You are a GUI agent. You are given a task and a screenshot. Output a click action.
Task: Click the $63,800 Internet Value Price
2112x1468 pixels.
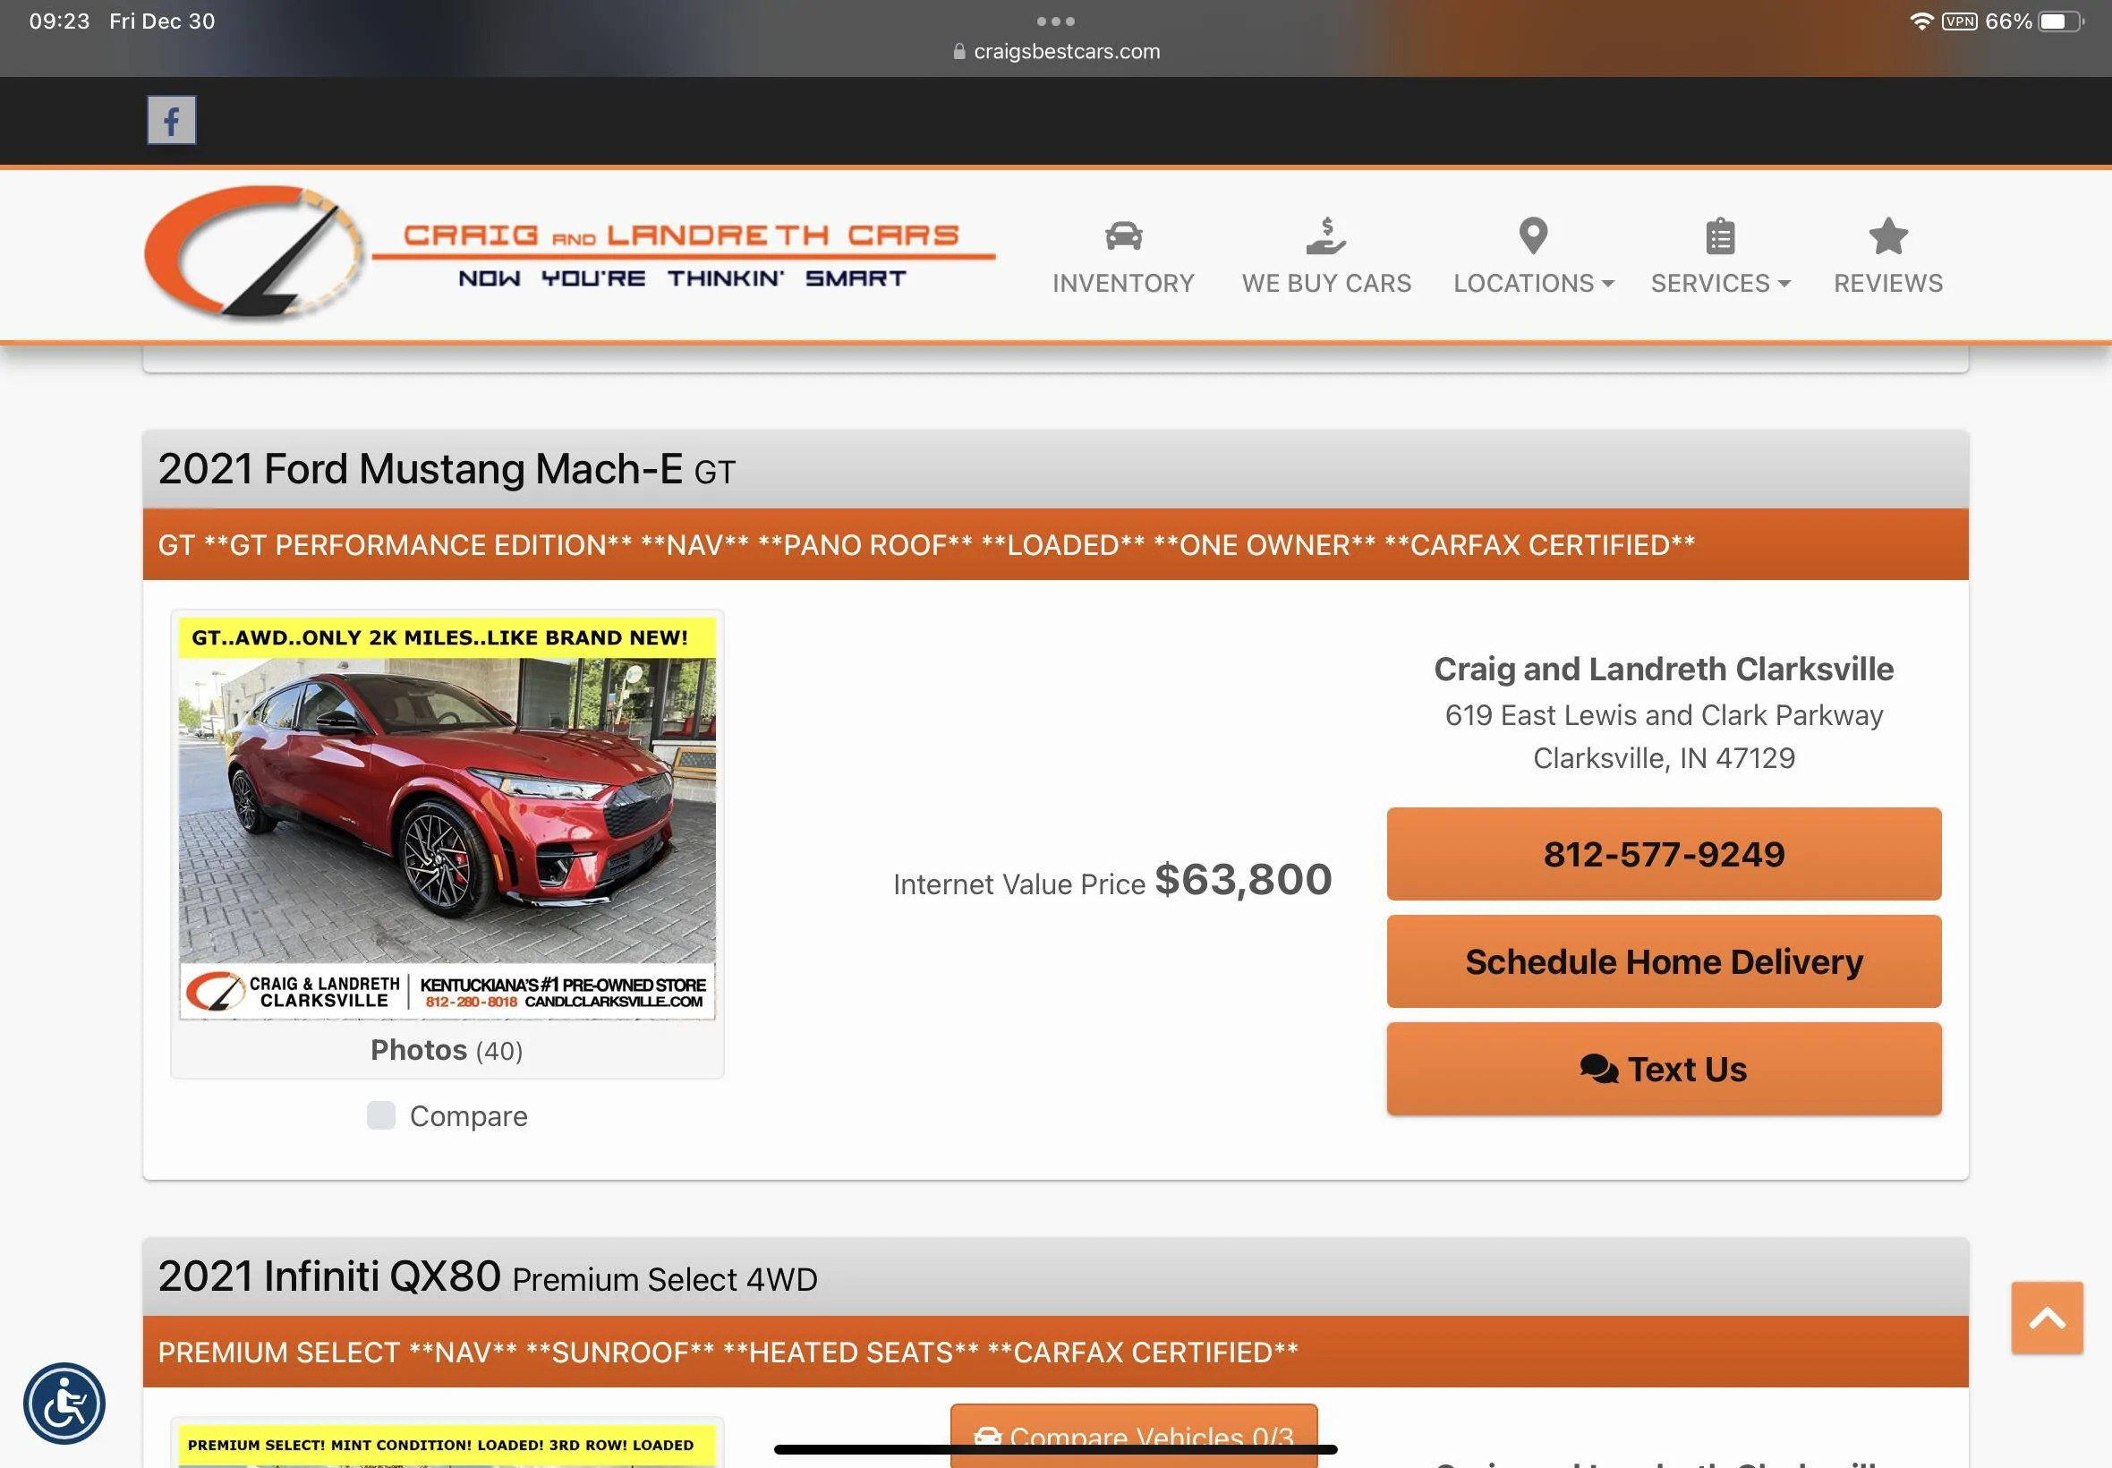click(x=1243, y=879)
